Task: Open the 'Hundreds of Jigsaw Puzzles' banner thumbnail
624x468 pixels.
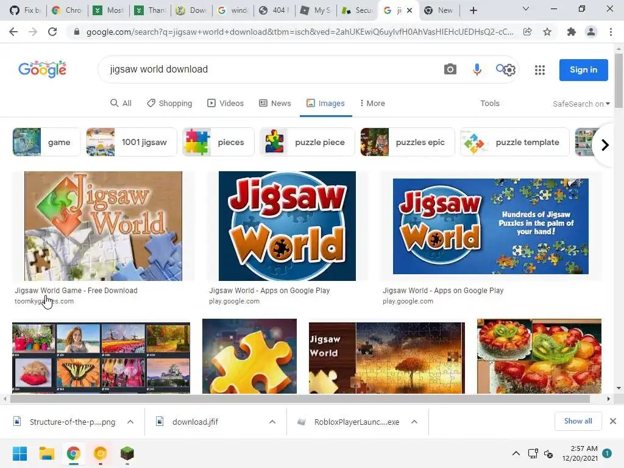Action: (491, 226)
